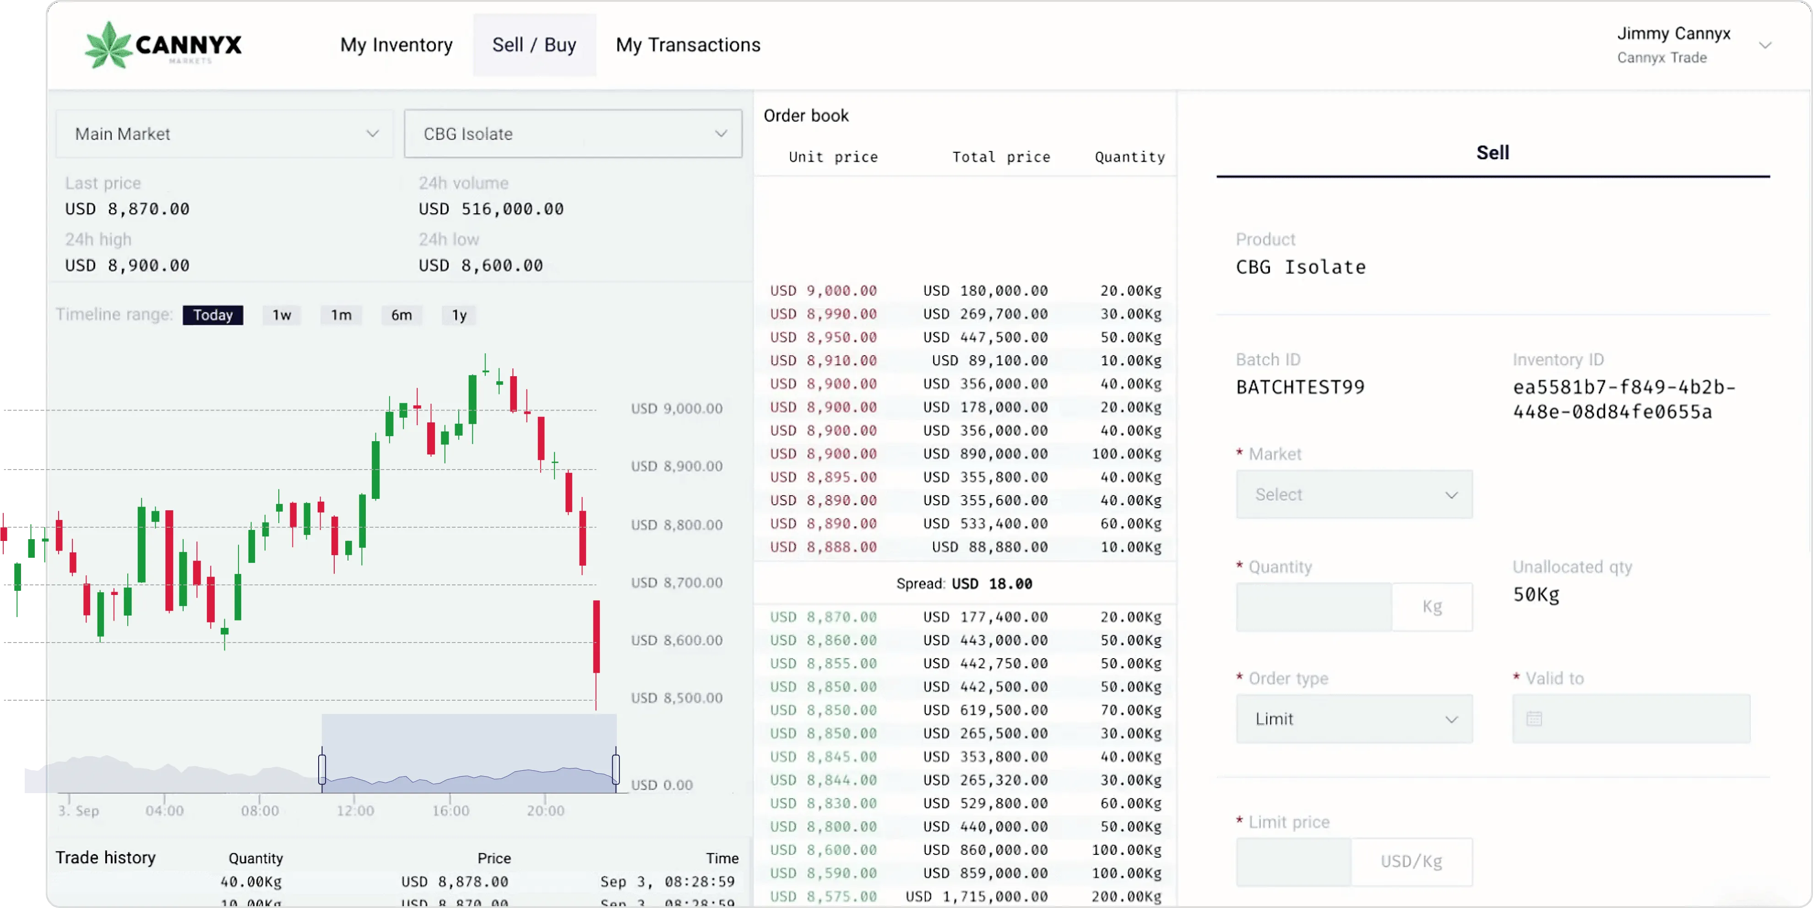
Task: Select bid row USD 8,830.00
Action: tap(965, 803)
